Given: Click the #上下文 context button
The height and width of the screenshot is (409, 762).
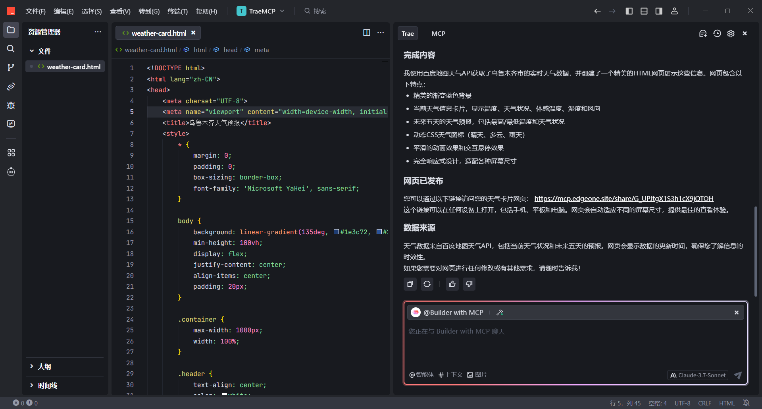Looking at the screenshot, I should (x=450, y=375).
